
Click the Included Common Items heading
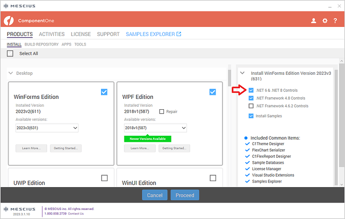[275, 138]
